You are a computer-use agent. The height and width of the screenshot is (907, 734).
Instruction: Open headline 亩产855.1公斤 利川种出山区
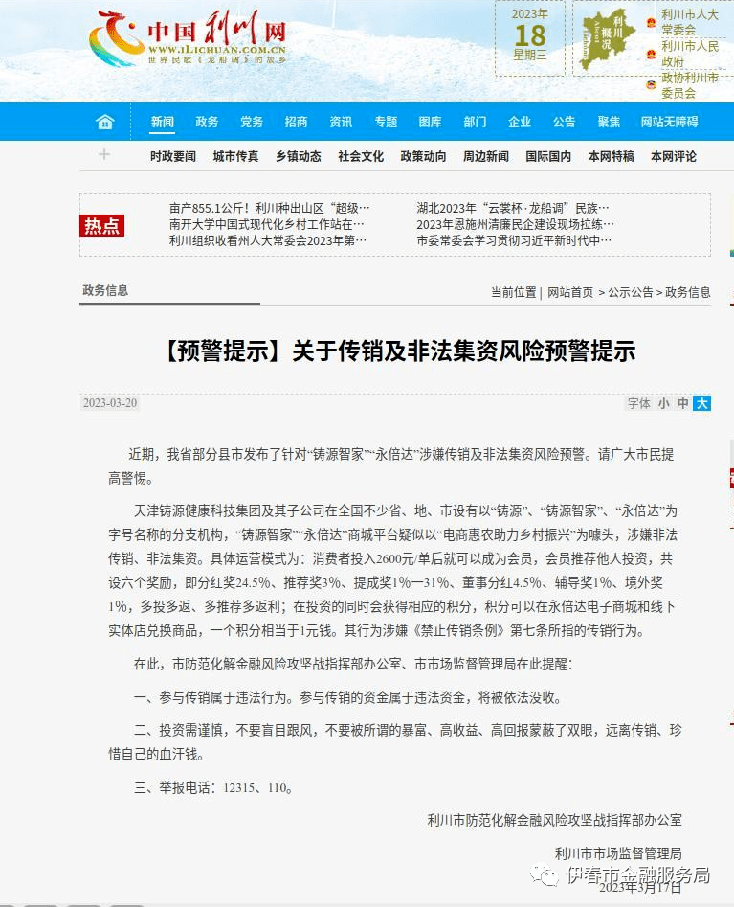click(269, 208)
